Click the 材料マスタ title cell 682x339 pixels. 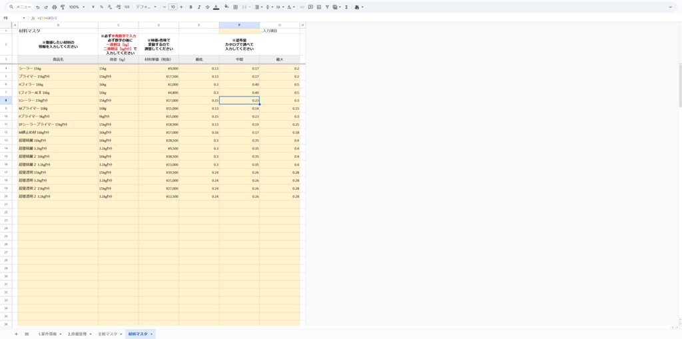coord(58,31)
